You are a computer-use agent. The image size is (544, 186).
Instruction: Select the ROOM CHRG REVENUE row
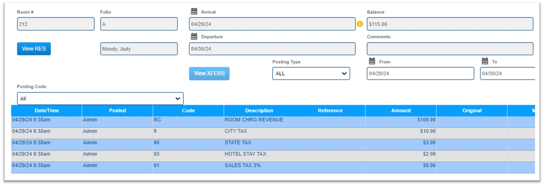[254, 120]
